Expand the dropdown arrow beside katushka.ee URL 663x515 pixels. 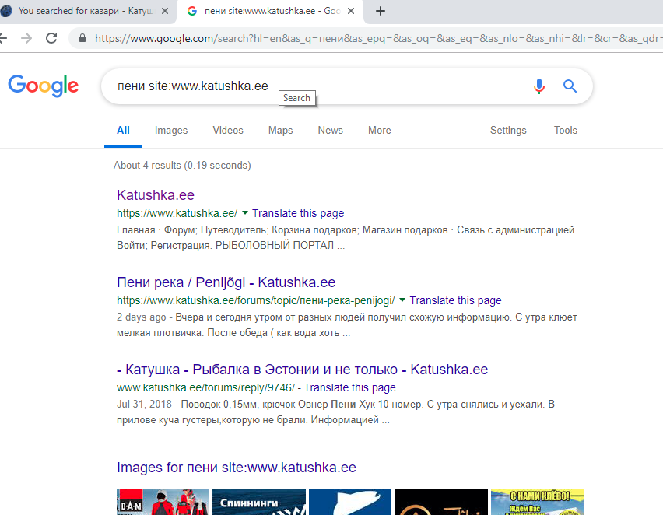tap(244, 213)
